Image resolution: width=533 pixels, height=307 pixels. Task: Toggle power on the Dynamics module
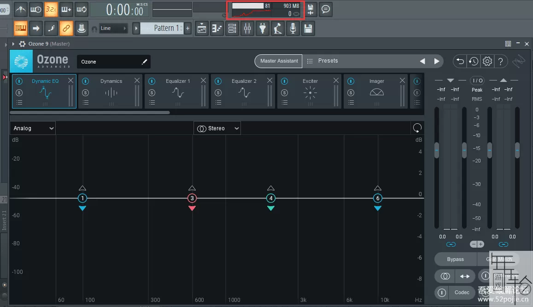pos(86,81)
